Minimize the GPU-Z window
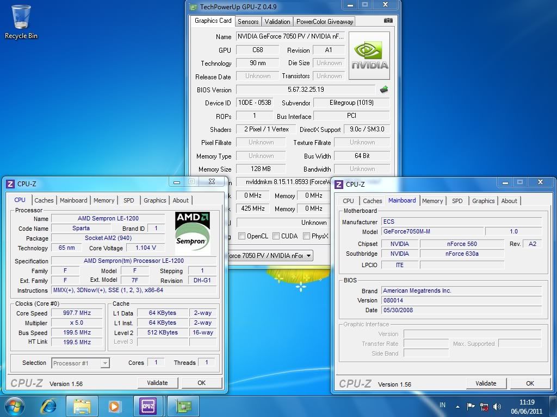The height and width of the screenshot is (417, 557). pos(350,5)
